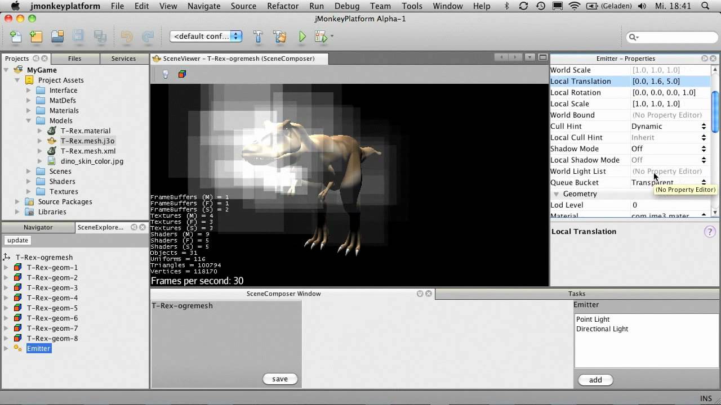721x405 pixels.
Task: Click the Local Translation value field
Action: (670, 82)
